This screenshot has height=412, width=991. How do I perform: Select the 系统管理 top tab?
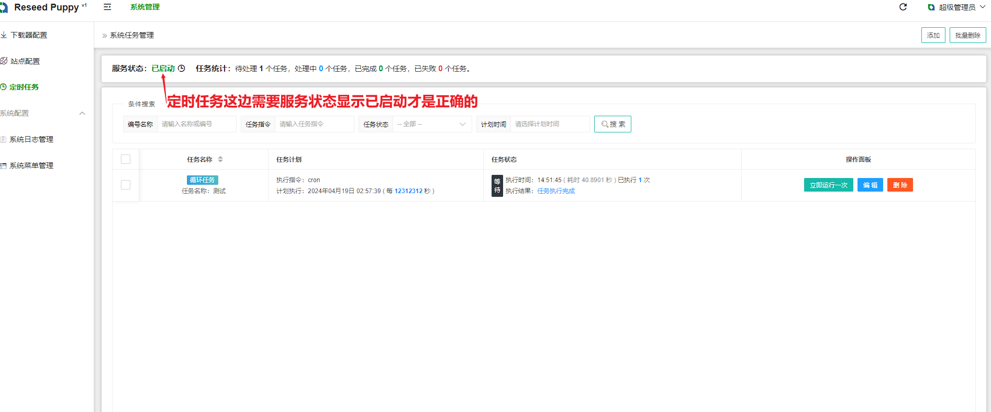[145, 7]
